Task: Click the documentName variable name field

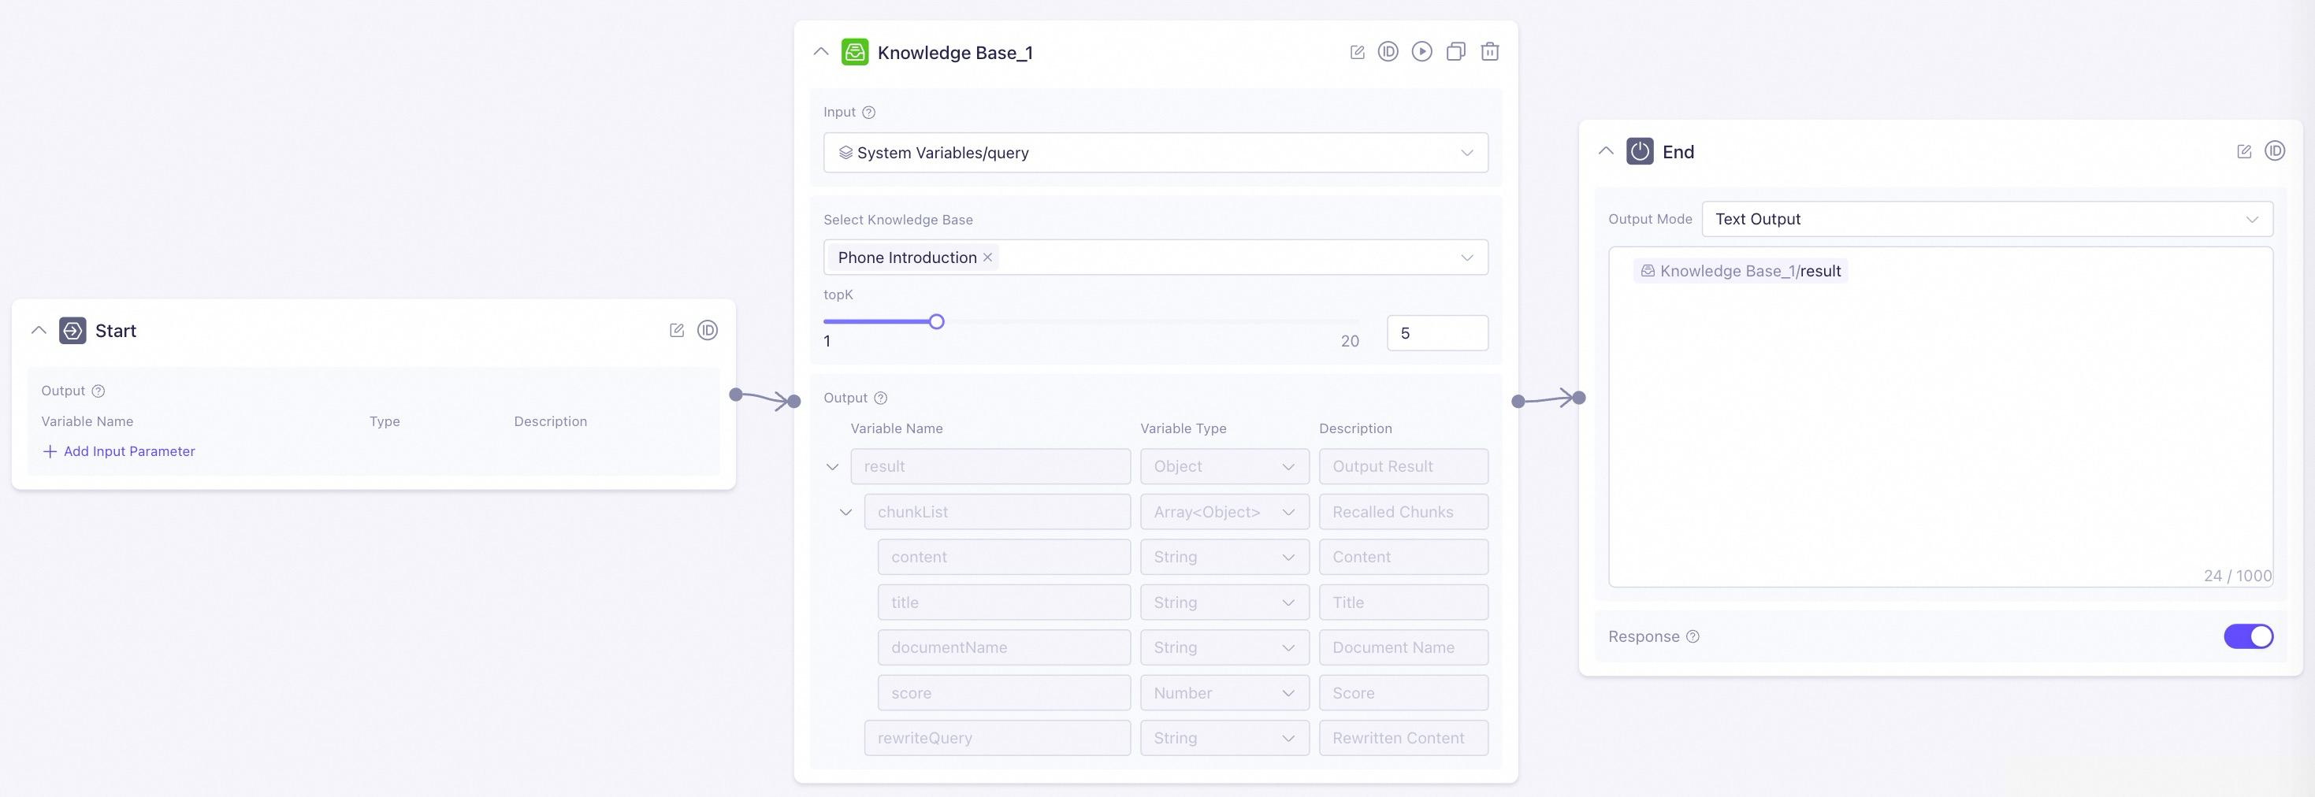Action: click(1004, 647)
